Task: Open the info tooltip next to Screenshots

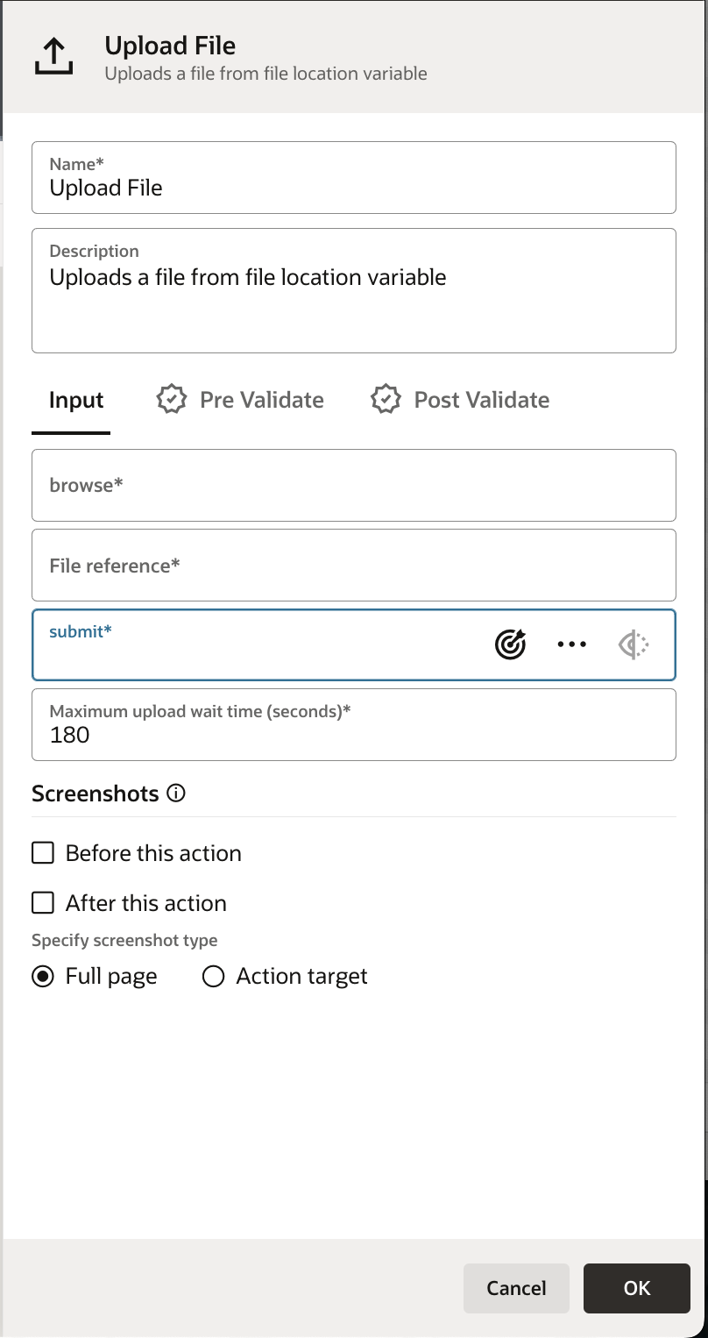Action: pos(176,794)
